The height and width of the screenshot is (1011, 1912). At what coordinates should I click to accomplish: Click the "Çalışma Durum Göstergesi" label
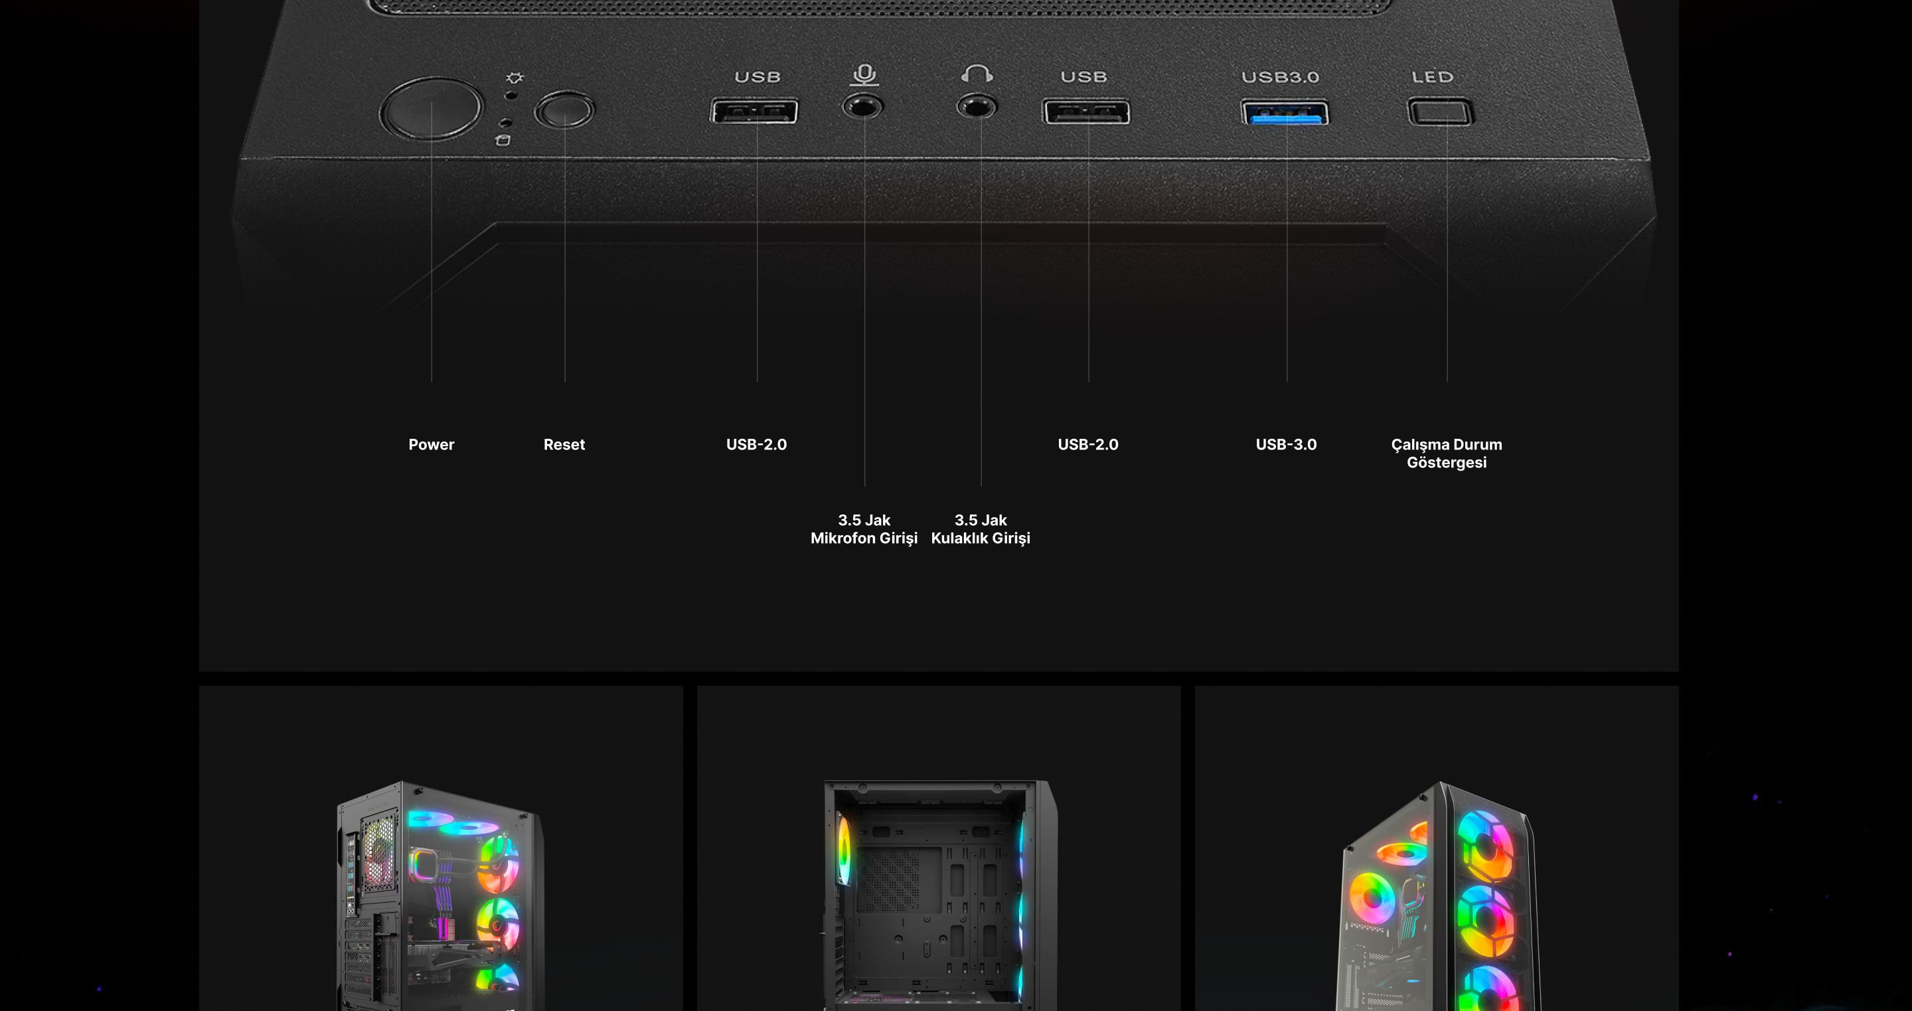tap(1446, 453)
